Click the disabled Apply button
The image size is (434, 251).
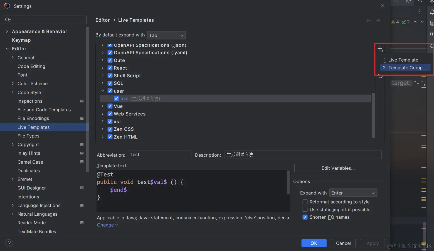373,243
